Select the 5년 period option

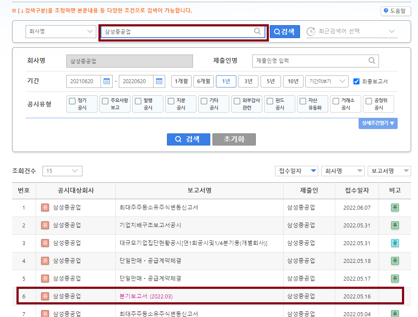pos(271,81)
